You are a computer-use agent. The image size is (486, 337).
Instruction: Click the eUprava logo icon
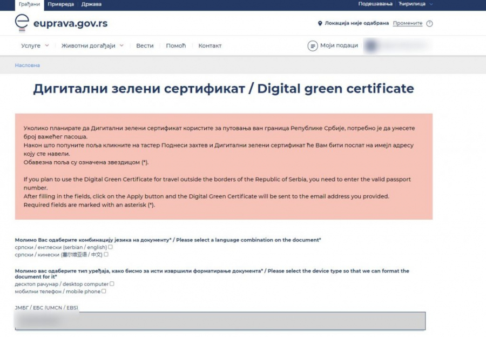tap(22, 23)
